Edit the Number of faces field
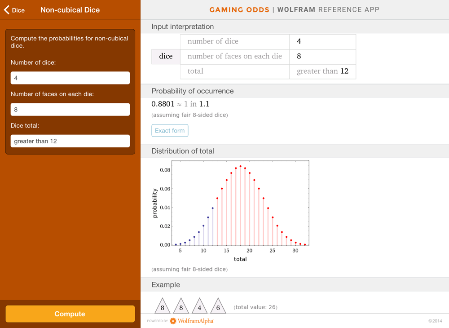 70,110
